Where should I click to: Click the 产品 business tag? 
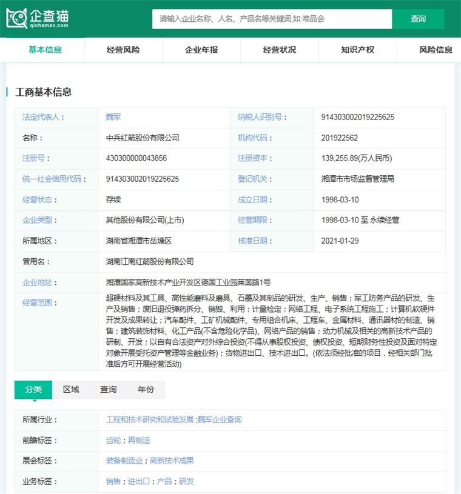164,481
